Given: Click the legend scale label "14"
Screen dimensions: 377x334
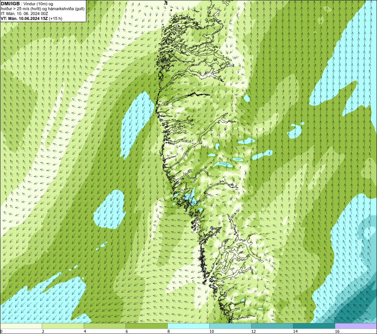Looking at the screenshot, I should coord(295,332).
